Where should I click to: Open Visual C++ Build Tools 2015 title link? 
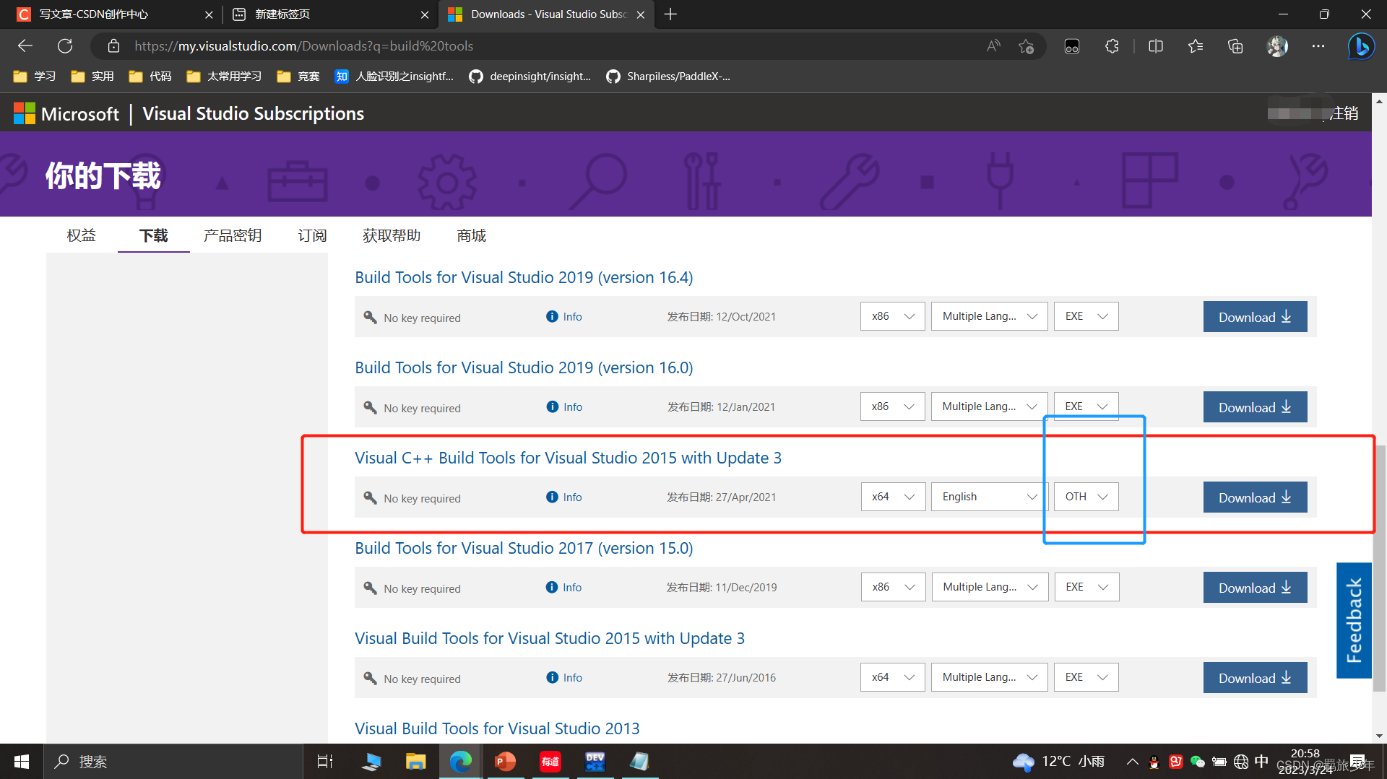[568, 458]
